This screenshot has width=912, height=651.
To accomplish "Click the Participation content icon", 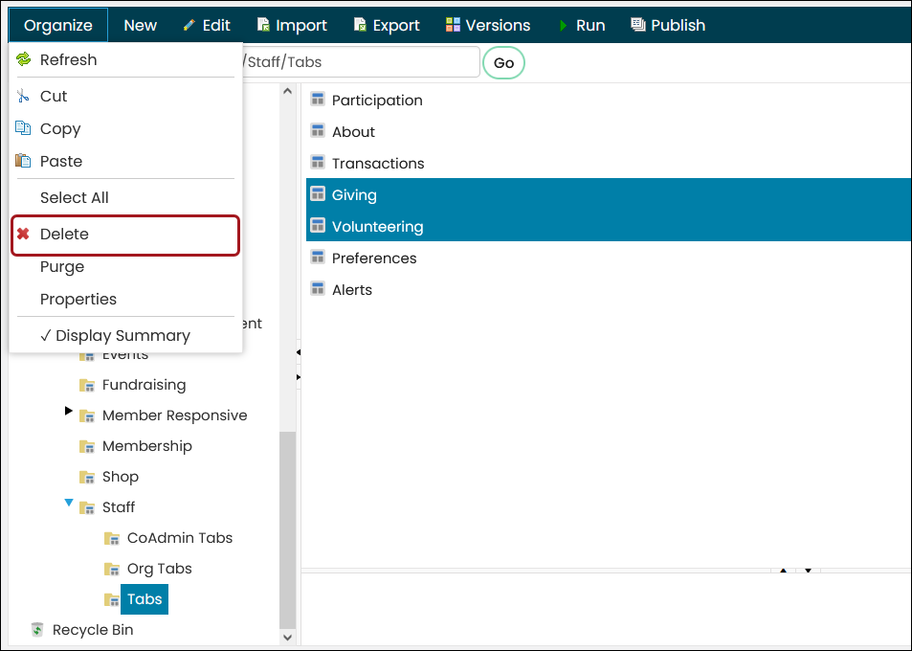I will [318, 99].
